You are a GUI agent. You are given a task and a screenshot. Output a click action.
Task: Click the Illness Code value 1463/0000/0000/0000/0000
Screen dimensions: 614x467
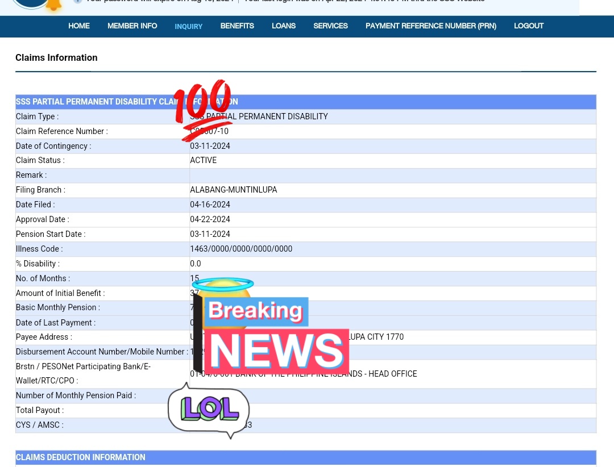click(x=241, y=249)
